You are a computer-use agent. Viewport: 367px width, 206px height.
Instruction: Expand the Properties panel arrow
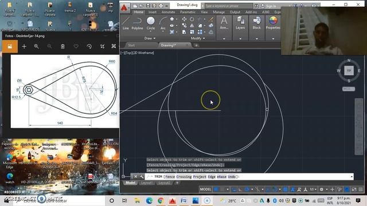tap(273, 38)
